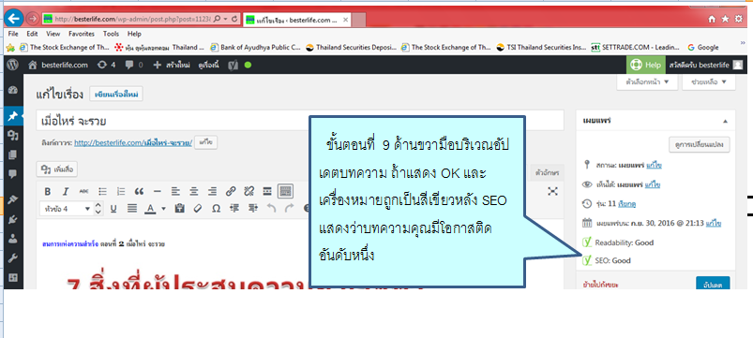Open Plugins (plug icon) in the sidebar

click(x=13, y=219)
